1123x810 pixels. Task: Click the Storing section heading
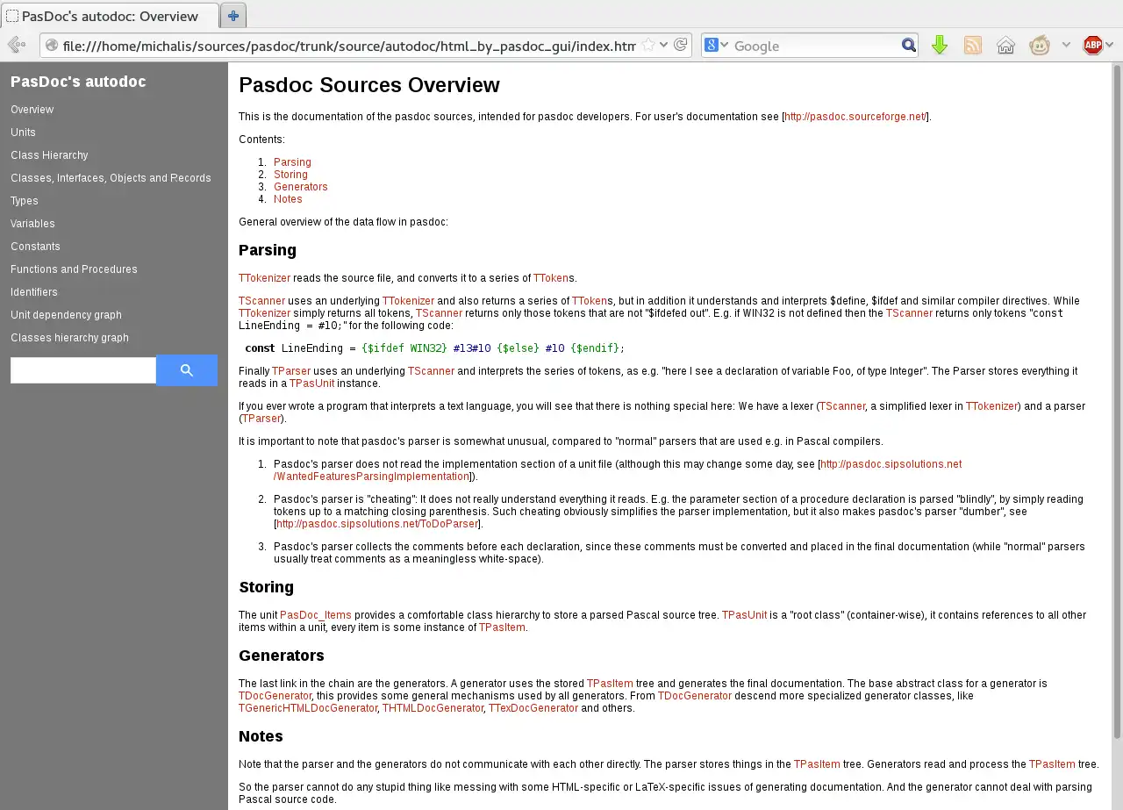pos(266,587)
